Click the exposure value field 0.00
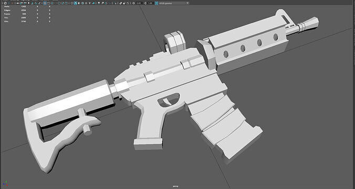Viewport: 355px width, 189px height. pos(139,3)
